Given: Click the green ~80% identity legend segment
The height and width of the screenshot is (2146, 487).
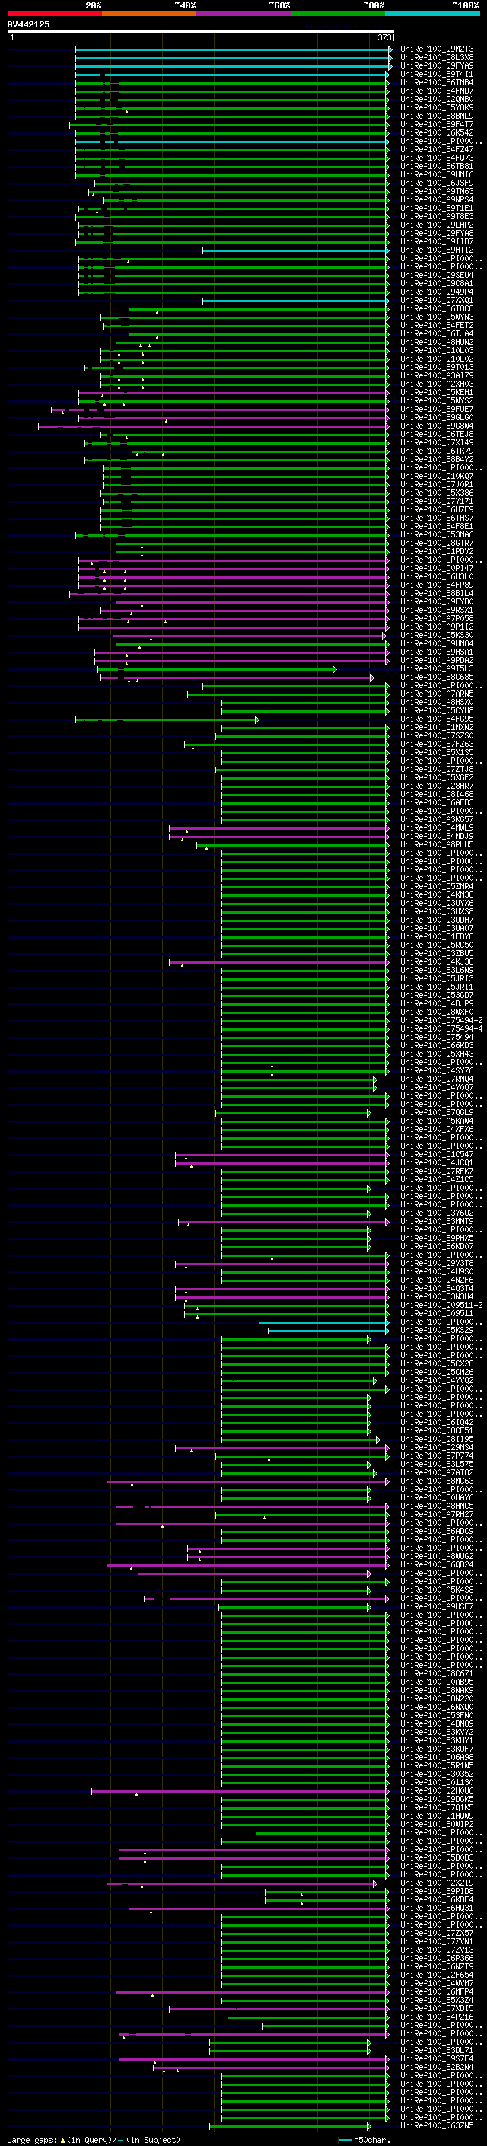Looking at the screenshot, I should tap(338, 14).
